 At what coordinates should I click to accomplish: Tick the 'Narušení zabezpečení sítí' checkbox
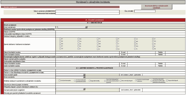[x=105, y=81]
